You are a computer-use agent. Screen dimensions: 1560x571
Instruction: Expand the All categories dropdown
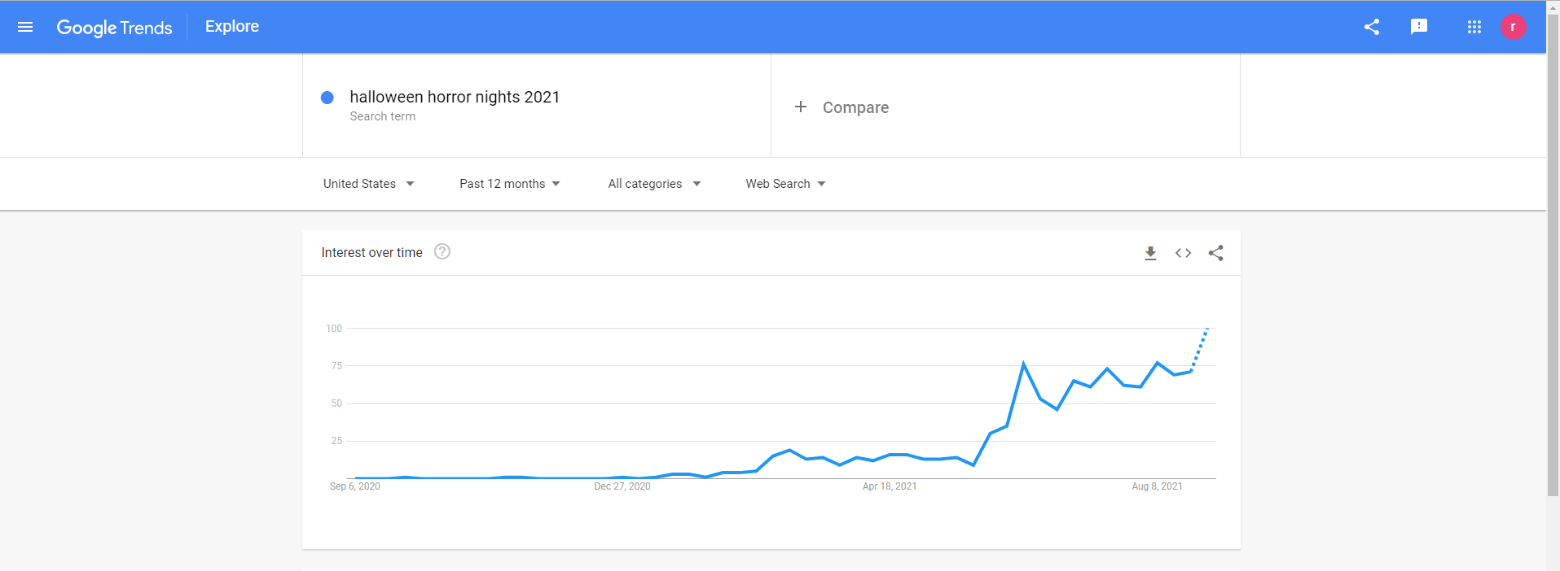(x=653, y=184)
